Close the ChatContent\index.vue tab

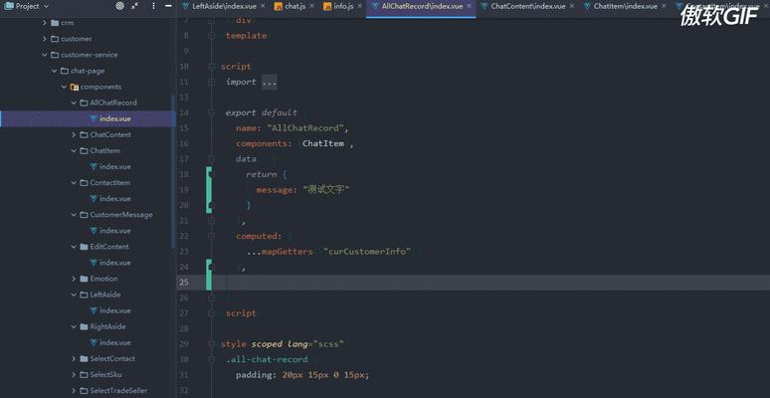tap(572, 6)
